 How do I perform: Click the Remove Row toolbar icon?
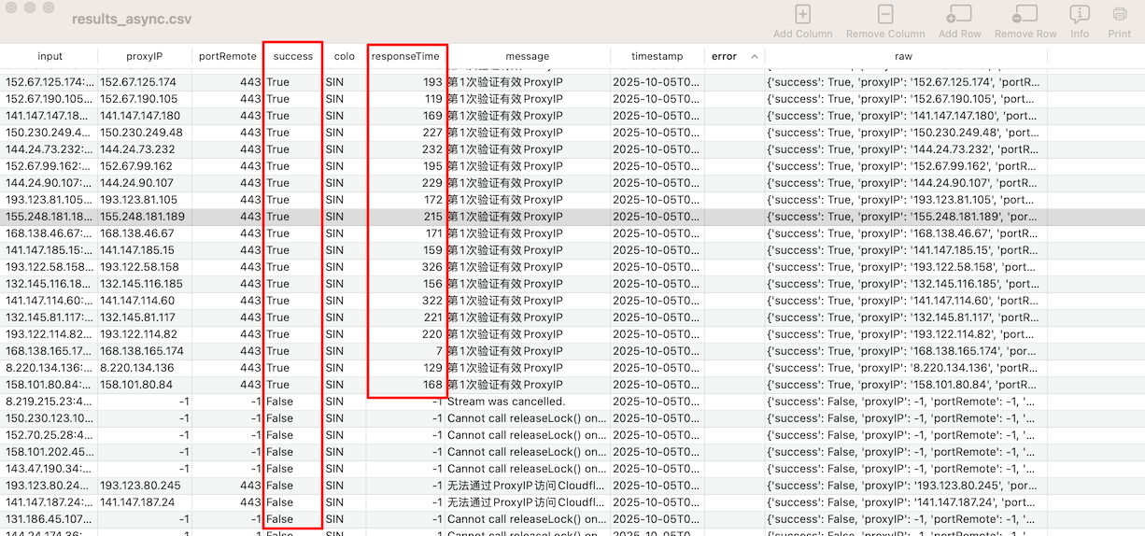[1025, 15]
